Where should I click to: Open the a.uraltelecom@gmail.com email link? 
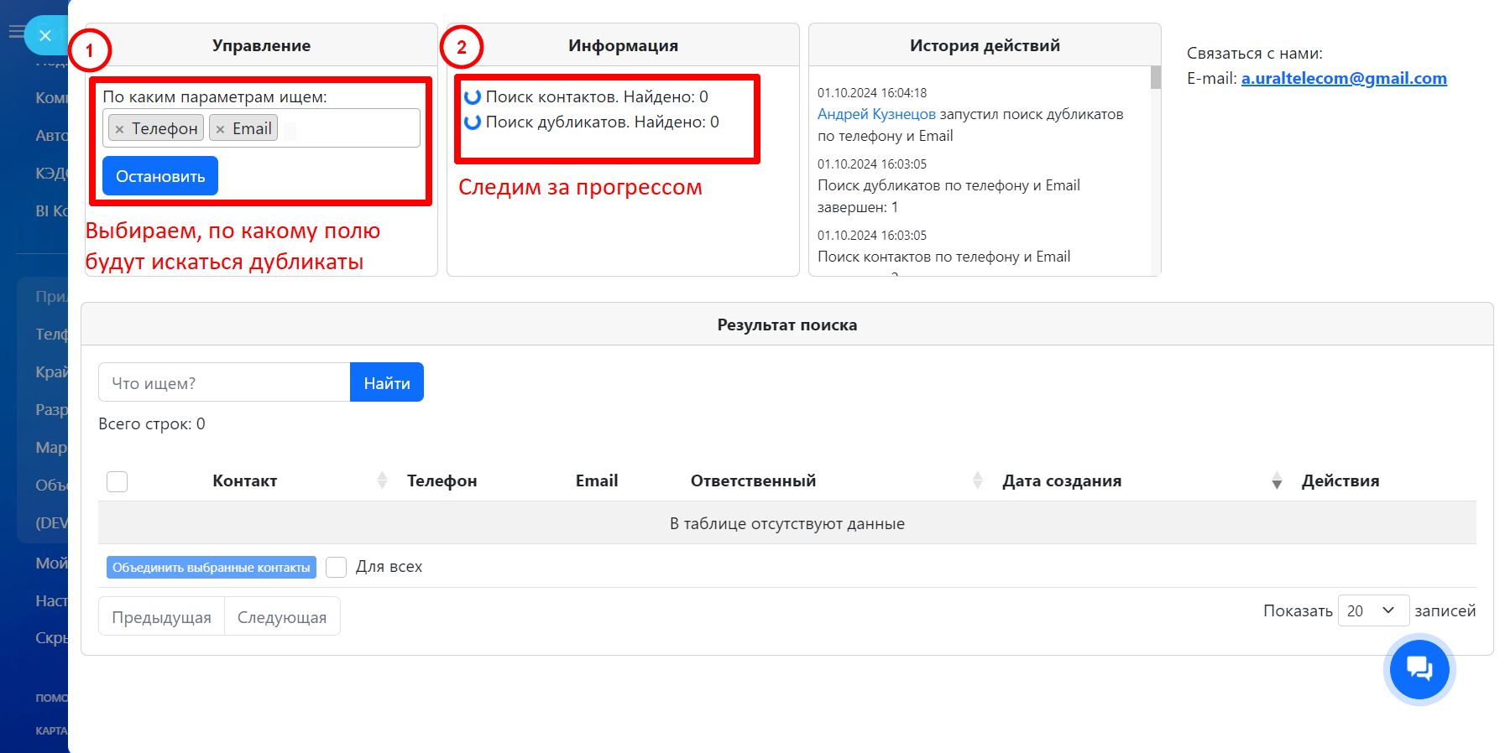1344,78
